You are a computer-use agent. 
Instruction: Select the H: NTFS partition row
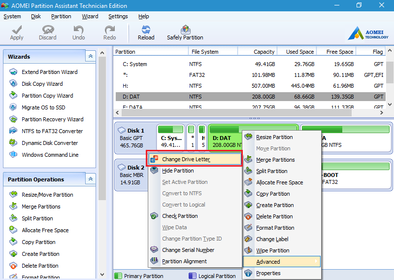tap(251, 86)
